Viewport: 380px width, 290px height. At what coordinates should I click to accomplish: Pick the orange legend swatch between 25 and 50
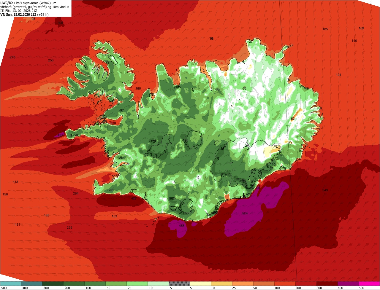[x=243, y=283]
